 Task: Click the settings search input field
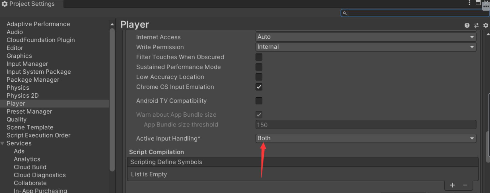(x=416, y=13)
